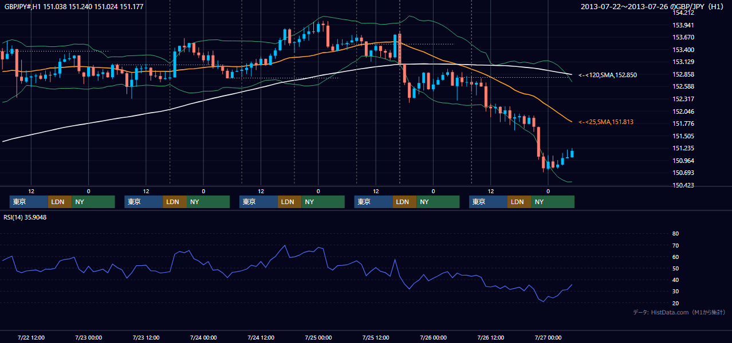Click the 150.964 price axis label
This screenshot has height=343, width=732.
point(683,161)
